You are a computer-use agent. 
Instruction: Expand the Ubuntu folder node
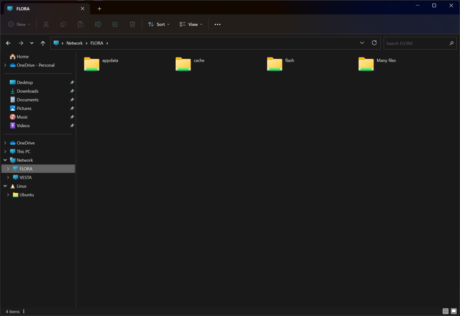click(8, 195)
